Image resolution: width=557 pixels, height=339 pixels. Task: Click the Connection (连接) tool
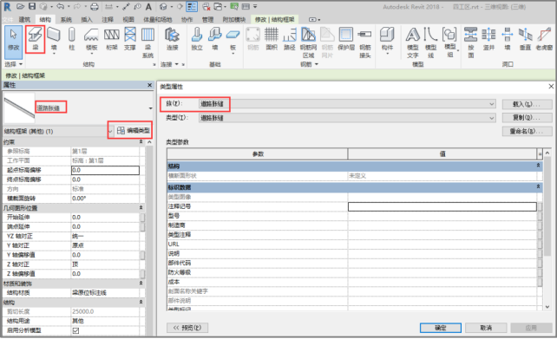(173, 39)
